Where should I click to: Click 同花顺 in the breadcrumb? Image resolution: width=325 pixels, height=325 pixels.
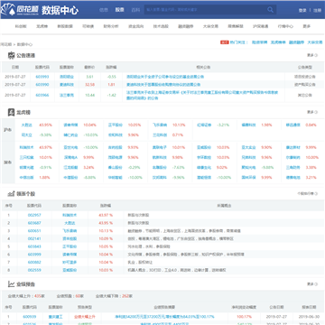pyautogui.click(x=5, y=44)
